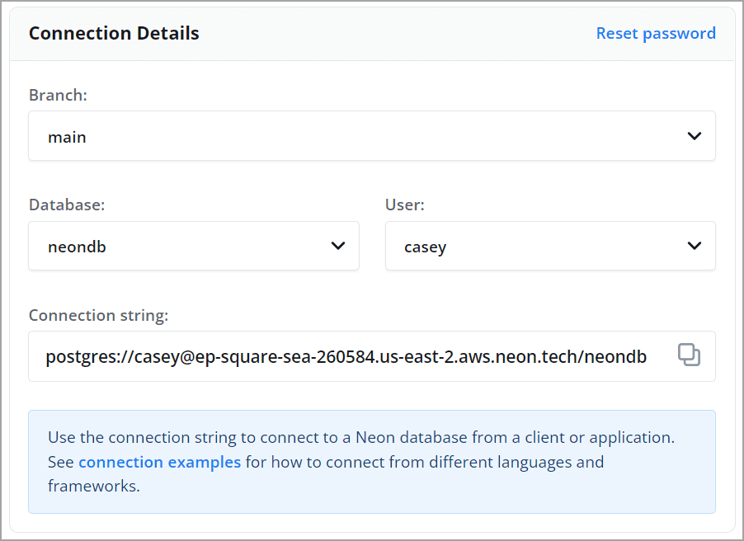Copy the connection string using the copy icon

click(x=689, y=355)
